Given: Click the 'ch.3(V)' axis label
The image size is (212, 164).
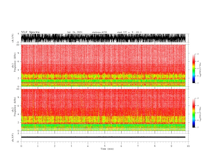Looking at the screenshot, I should pyautogui.click(x=13, y=137).
